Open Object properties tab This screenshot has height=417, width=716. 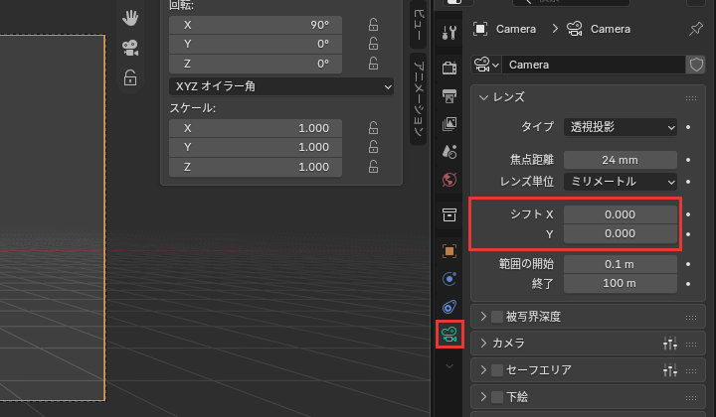[449, 251]
